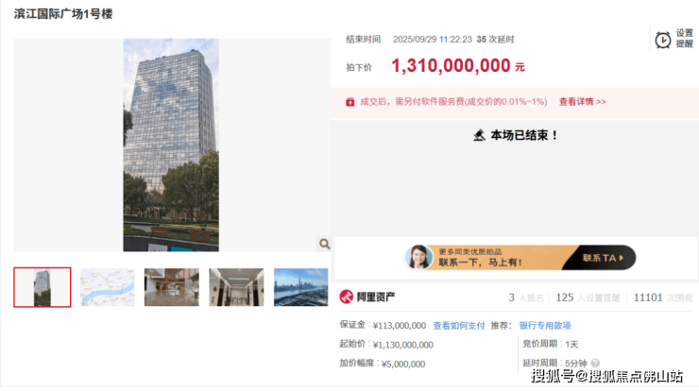The height and width of the screenshot is (391, 699).
Task: Click the 阿里资产 logo
Action: [x=368, y=297]
